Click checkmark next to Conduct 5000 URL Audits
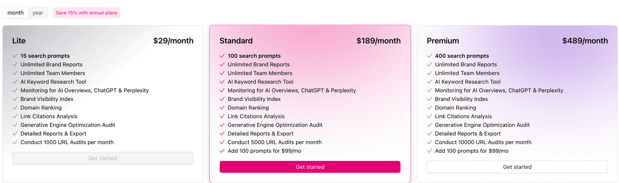The image size is (619, 183). point(222,142)
